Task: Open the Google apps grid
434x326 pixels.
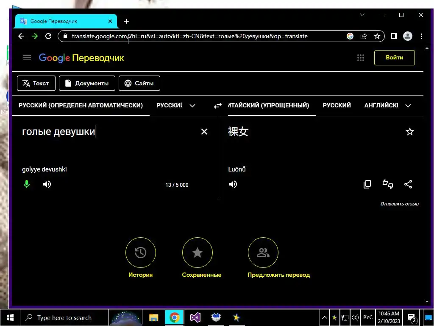Action: click(360, 58)
